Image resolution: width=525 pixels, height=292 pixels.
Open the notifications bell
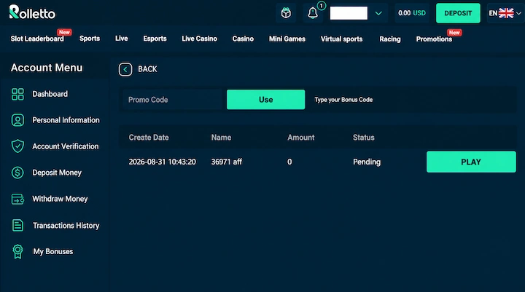[312, 13]
